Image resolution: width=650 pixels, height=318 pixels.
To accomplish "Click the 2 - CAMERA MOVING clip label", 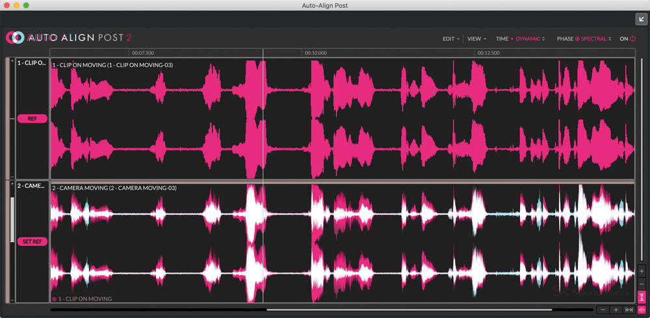I will point(114,188).
